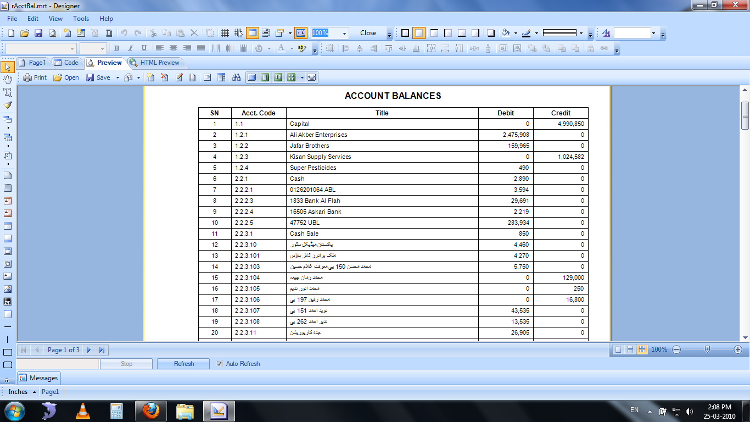Screen dimensions: 750x422
Task: Toggle one page view button beside 100% zoom
Action: (x=618, y=349)
